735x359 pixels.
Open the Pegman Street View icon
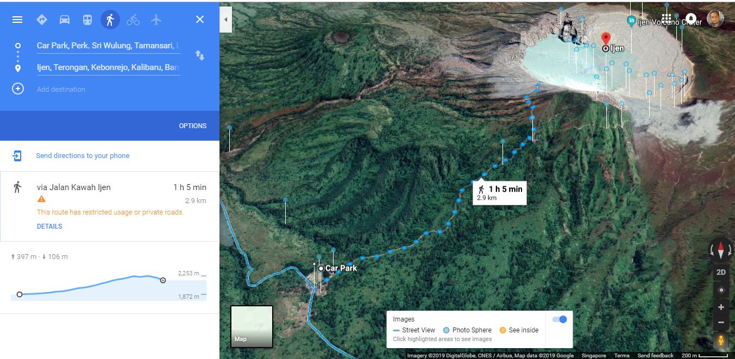coord(721,341)
